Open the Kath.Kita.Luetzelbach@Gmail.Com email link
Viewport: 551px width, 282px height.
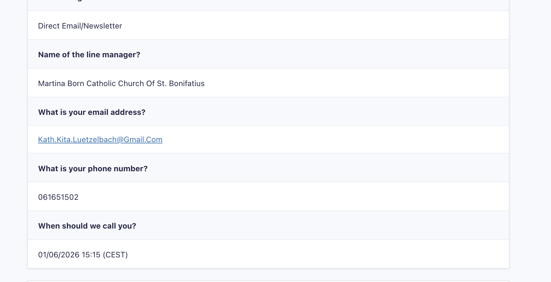click(100, 140)
